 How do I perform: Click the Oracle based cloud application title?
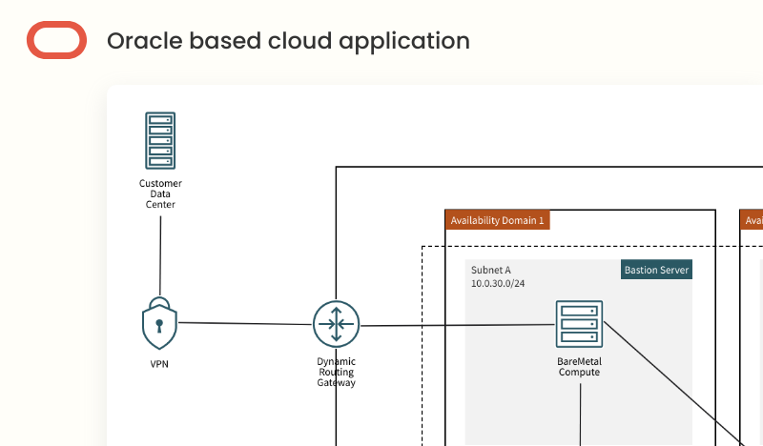click(x=289, y=41)
